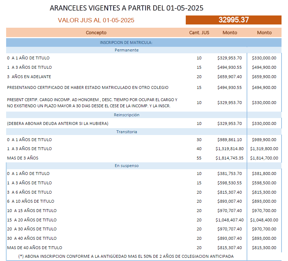Select the "Transitoria" subsection heading
This screenshot has width=288, height=261.
127,132
